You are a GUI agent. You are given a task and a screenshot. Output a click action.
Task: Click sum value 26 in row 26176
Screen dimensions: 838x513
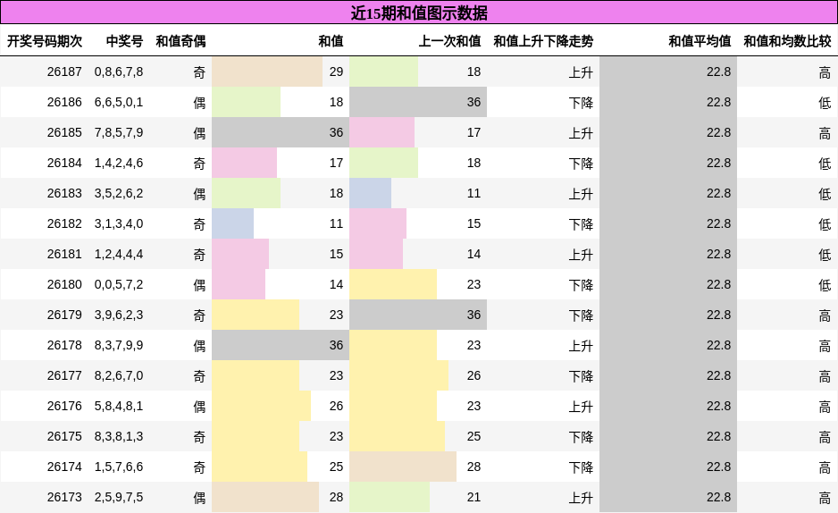point(336,406)
